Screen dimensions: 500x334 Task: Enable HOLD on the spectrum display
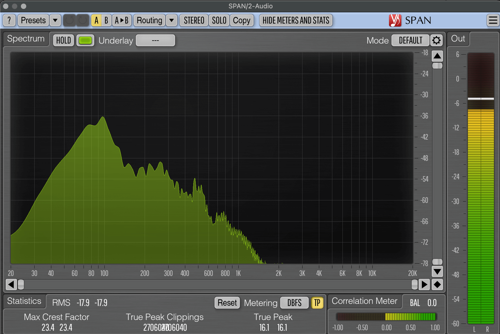pos(63,40)
